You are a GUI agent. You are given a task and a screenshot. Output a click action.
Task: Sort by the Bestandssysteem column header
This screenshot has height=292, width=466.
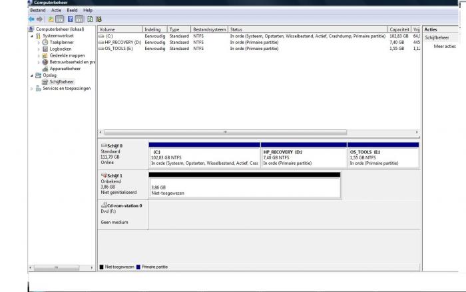coord(209,29)
